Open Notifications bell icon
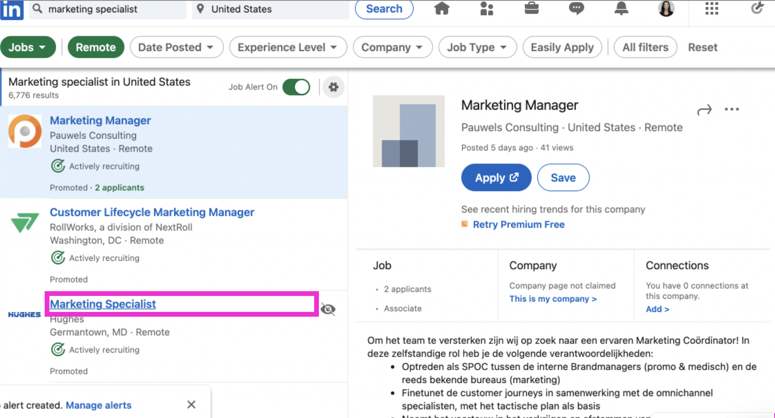The height and width of the screenshot is (418, 775). pos(621,8)
